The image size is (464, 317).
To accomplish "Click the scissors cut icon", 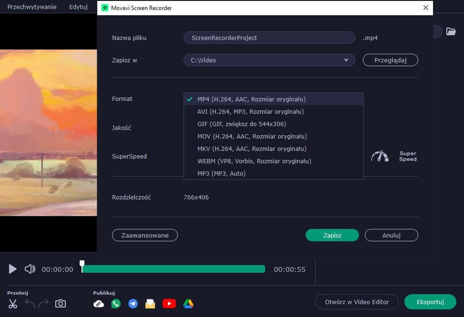I will pos(13,304).
